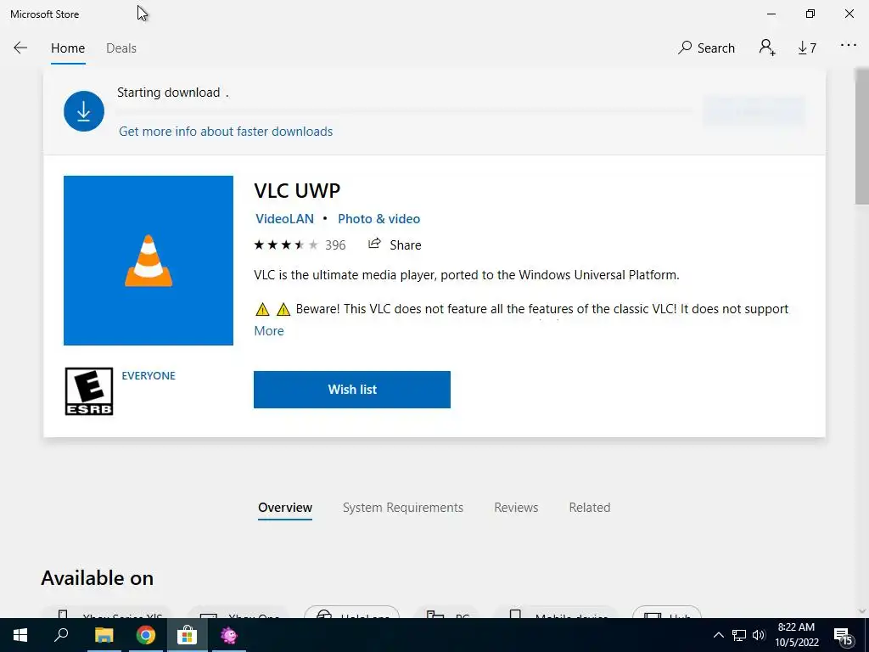Share the VLC UWP app

[x=395, y=245]
